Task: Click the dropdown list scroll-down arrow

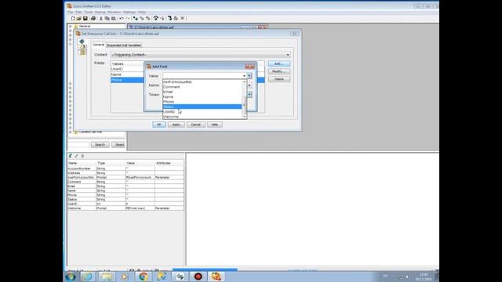Action: pyautogui.click(x=244, y=117)
